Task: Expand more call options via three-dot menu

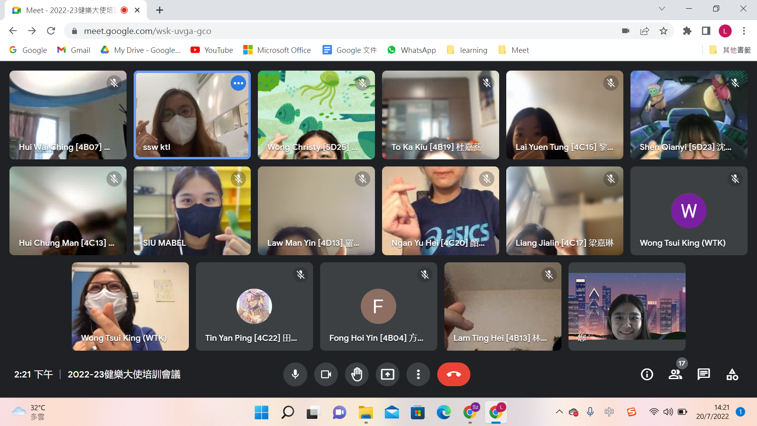Action: click(x=418, y=374)
